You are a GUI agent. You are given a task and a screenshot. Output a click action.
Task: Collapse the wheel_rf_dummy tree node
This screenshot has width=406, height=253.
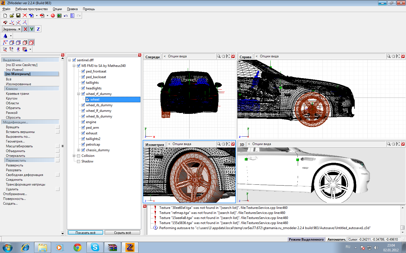(x=79, y=94)
